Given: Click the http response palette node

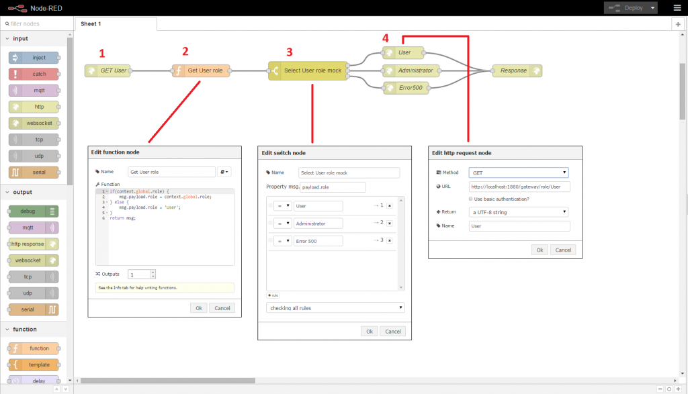Looking at the screenshot, I should point(34,244).
